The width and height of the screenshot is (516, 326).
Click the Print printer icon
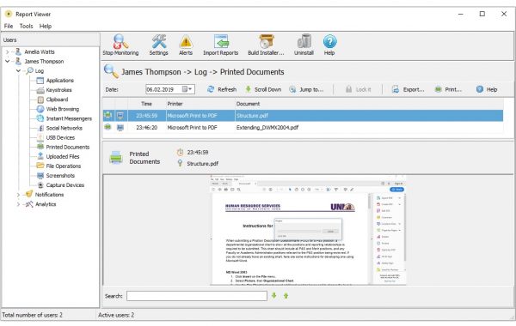click(x=438, y=89)
